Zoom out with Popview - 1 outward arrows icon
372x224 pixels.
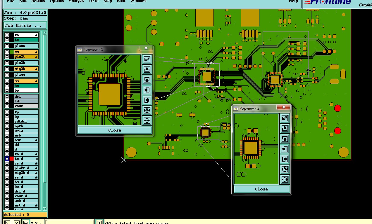(x=147, y=120)
